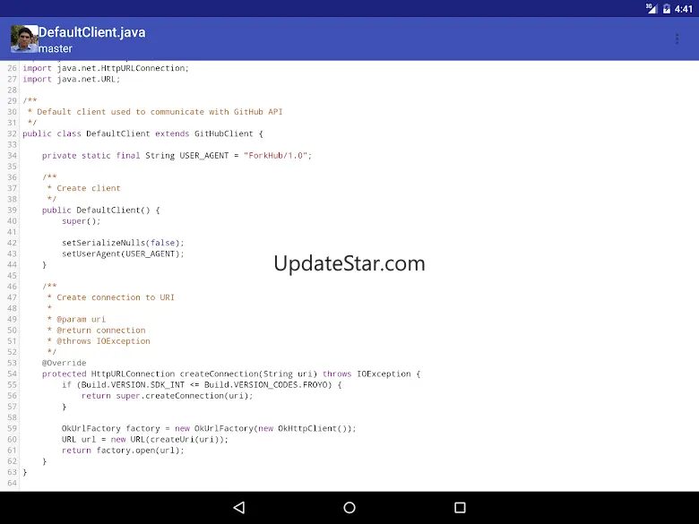Click the "Create client" comment line
This screenshot has width=699, height=524.
click(84, 188)
